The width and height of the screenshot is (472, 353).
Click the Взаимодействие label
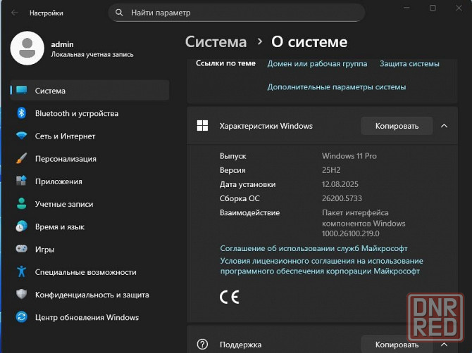[x=250, y=212]
